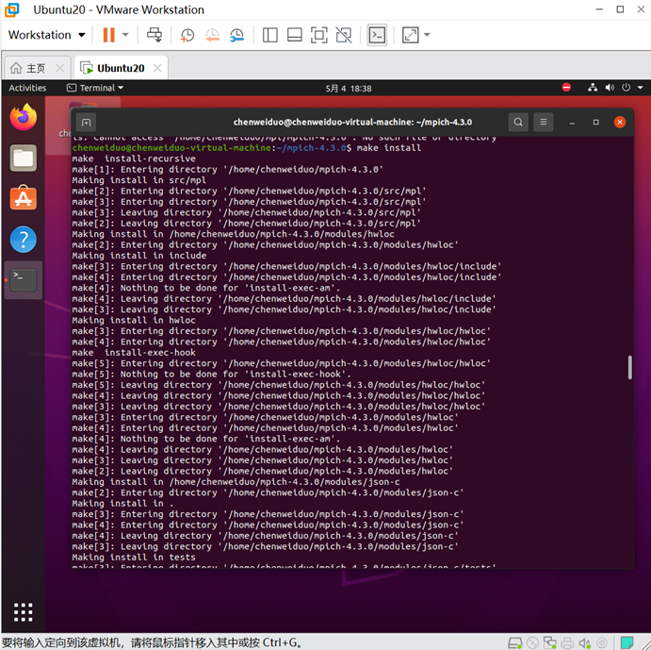The width and height of the screenshot is (651, 650).
Task: Open the stretch options dropdown arrow
Action: tap(427, 35)
